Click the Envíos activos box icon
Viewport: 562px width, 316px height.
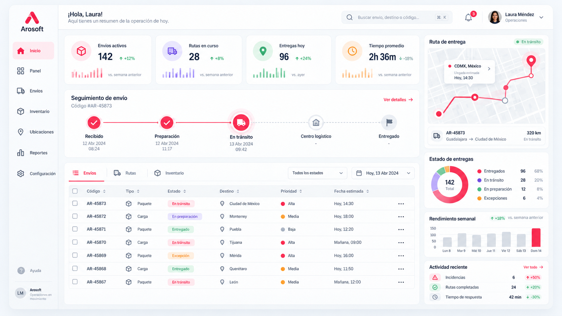pyautogui.click(x=81, y=51)
